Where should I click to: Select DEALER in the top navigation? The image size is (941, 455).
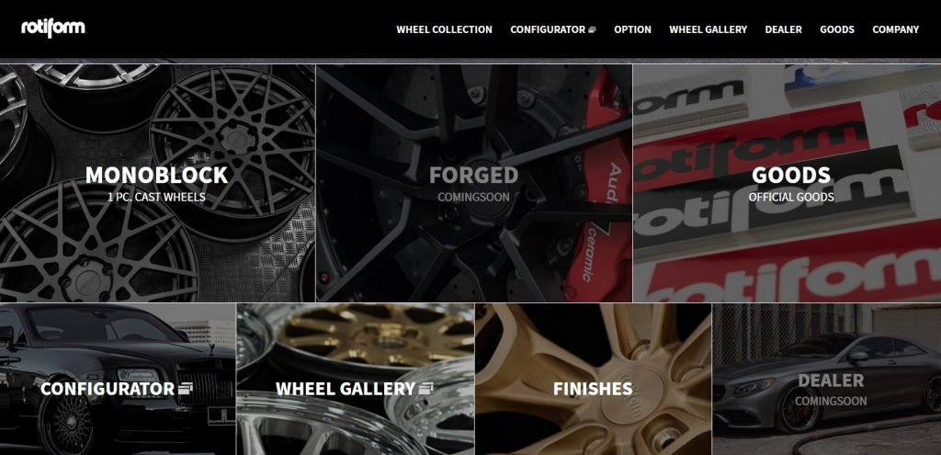pos(783,29)
